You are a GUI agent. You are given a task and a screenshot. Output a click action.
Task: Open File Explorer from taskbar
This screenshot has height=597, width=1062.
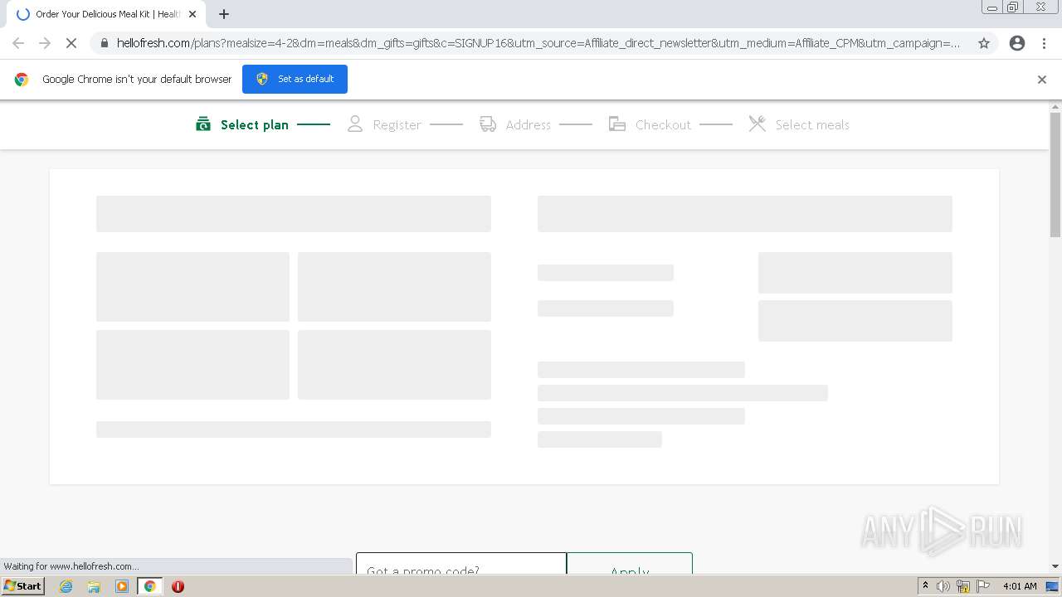point(94,586)
